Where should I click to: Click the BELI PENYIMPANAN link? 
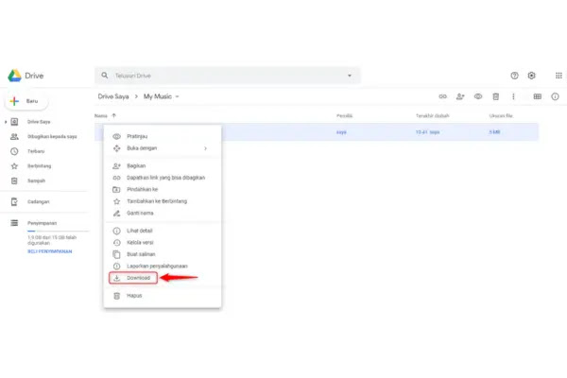tap(49, 252)
